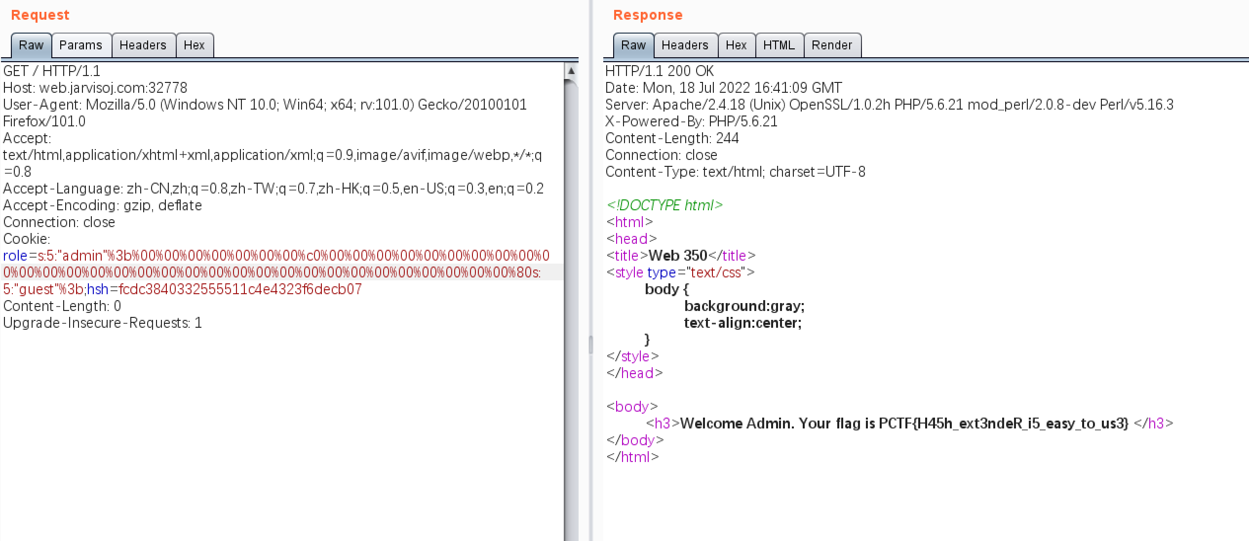This screenshot has height=541, width=1249.
Task: Click the Welcome Admin flag text
Action: coord(904,424)
